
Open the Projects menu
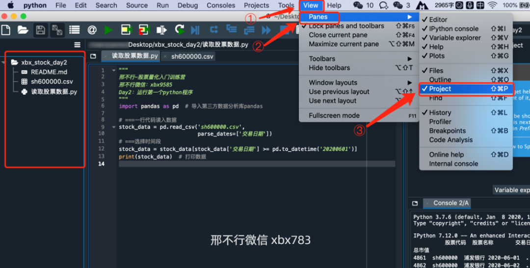pyautogui.click(x=256, y=5)
